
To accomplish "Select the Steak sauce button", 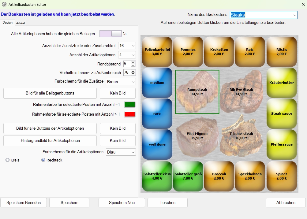I will 282,113.
